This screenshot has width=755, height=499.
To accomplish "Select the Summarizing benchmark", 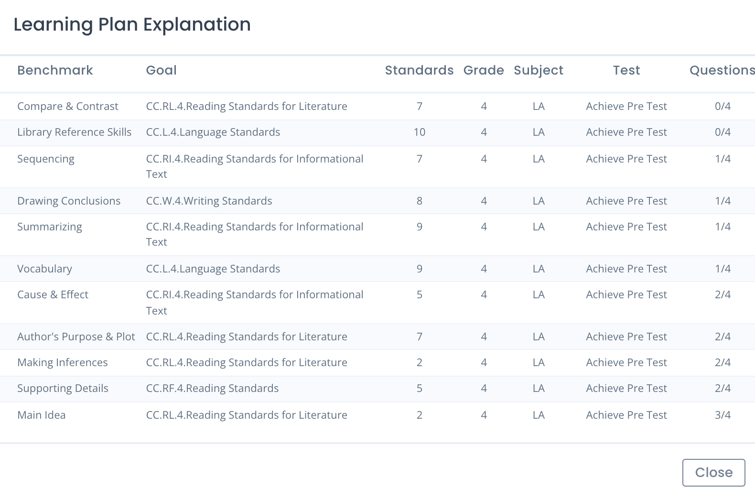I will tap(50, 227).
